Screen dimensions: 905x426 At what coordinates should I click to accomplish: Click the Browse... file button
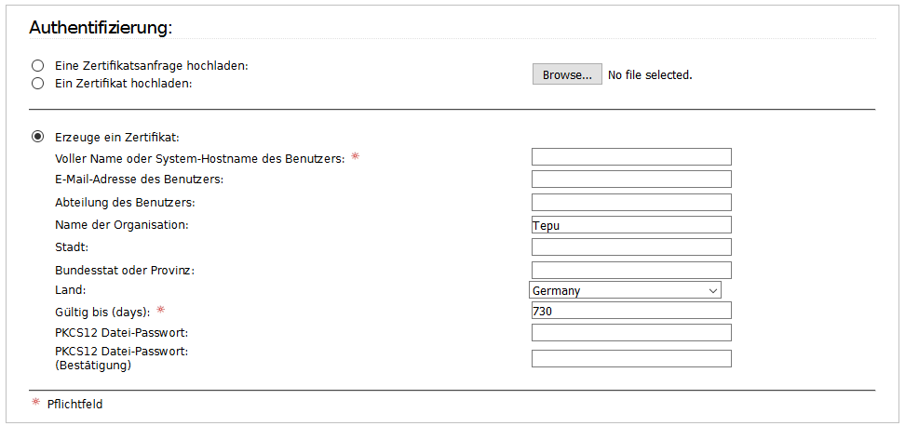click(x=567, y=74)
